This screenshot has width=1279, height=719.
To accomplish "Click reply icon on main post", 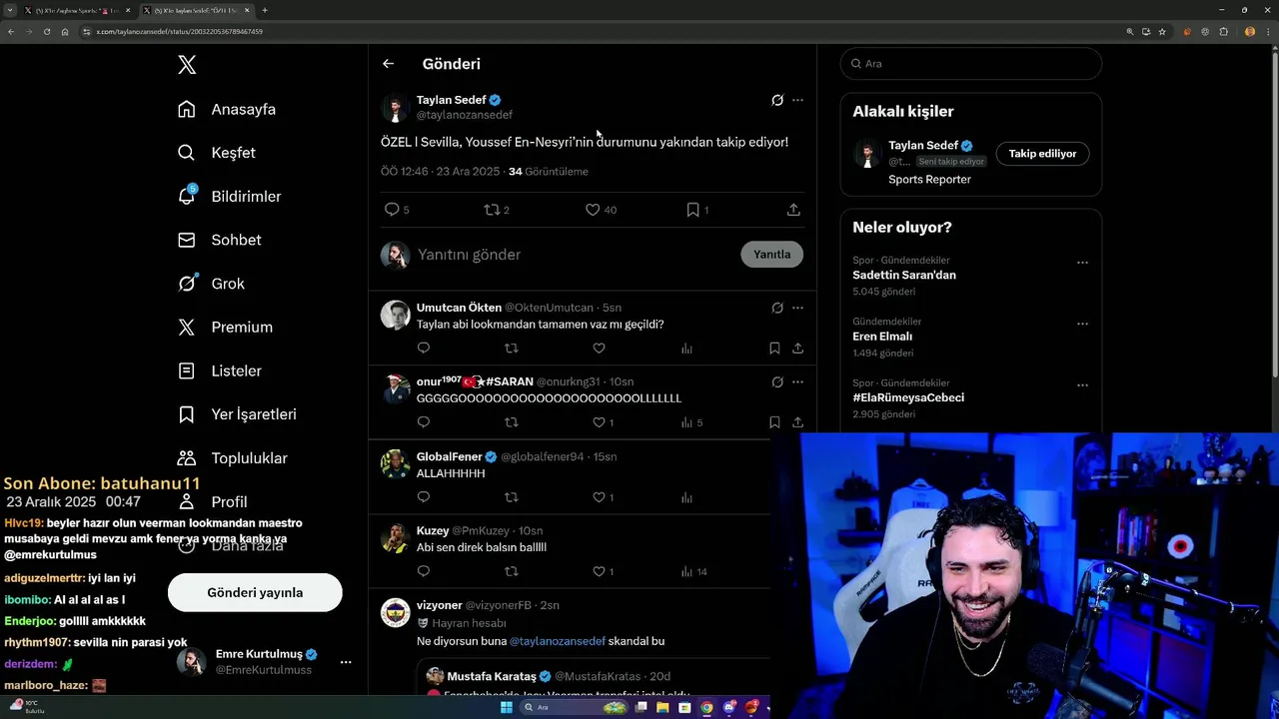I will coord(392,210).
